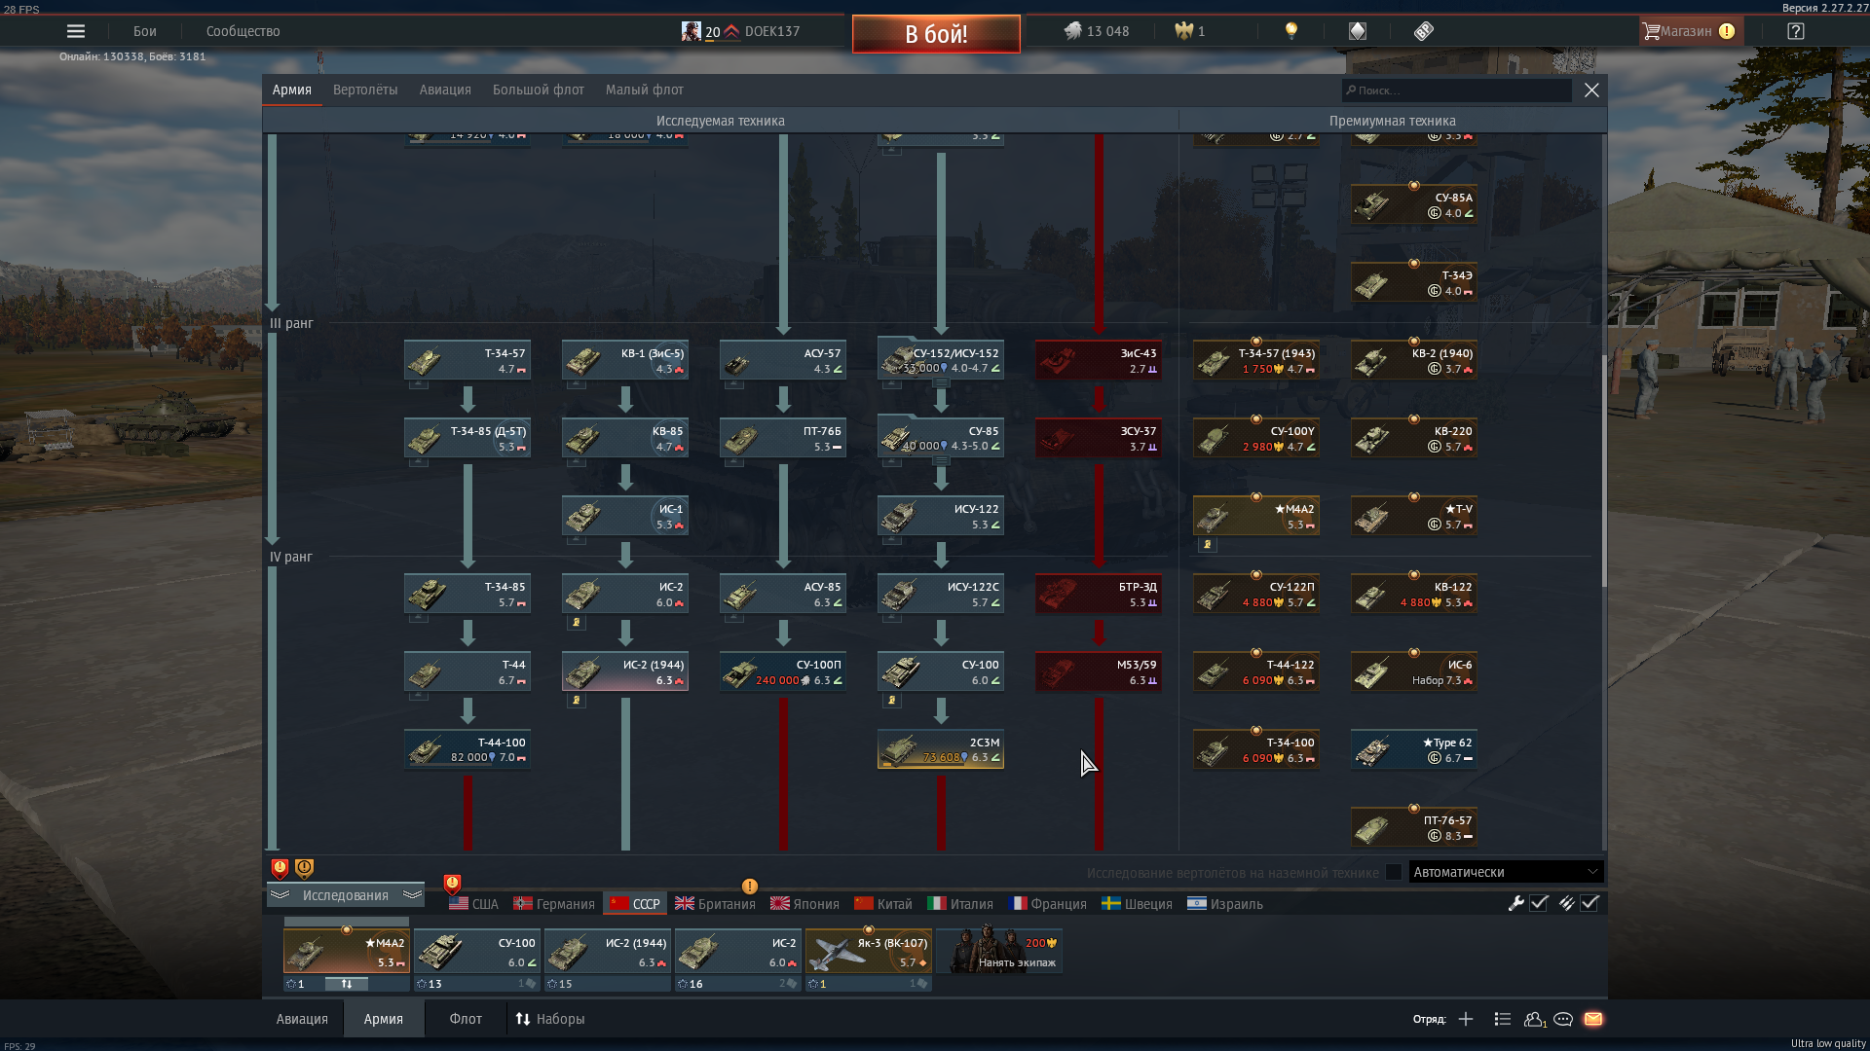Click the В бой! battle button
This screenshot has width=1870, height=1051.
click(936, 34)
